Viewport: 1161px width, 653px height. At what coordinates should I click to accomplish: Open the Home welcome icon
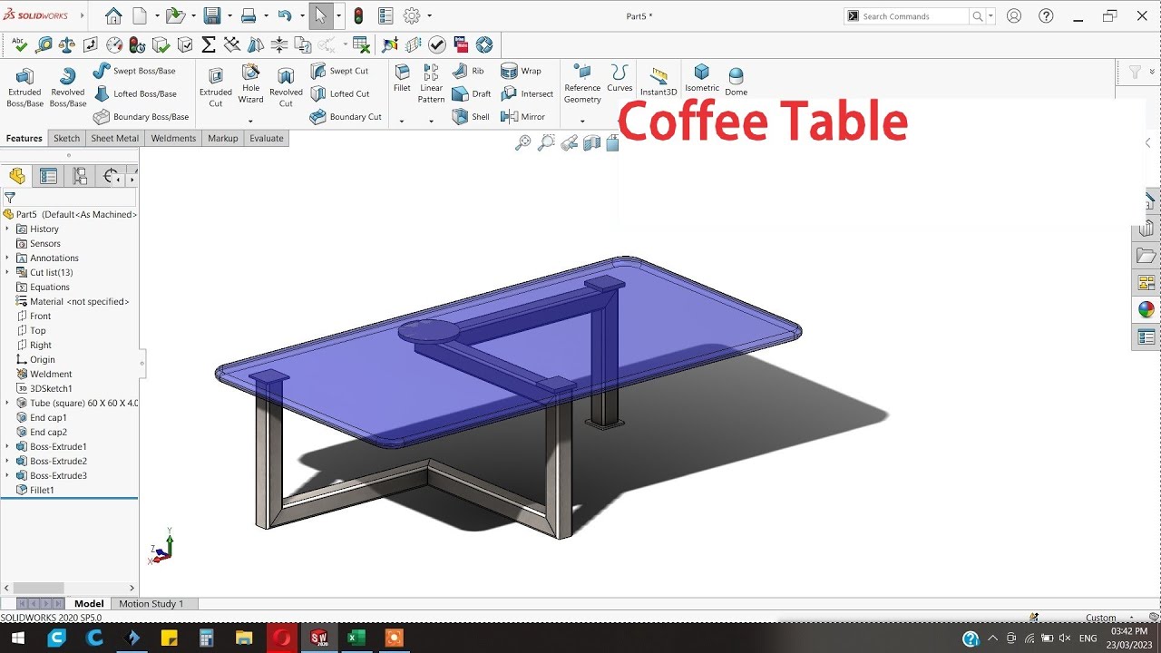click(x=113, y=16)
